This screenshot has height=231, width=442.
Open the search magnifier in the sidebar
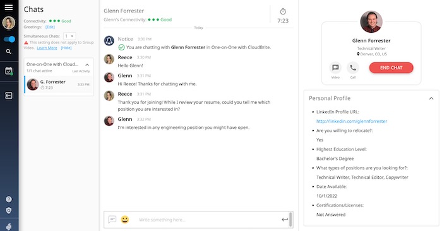pyautogui.click(x=9, y=52)
